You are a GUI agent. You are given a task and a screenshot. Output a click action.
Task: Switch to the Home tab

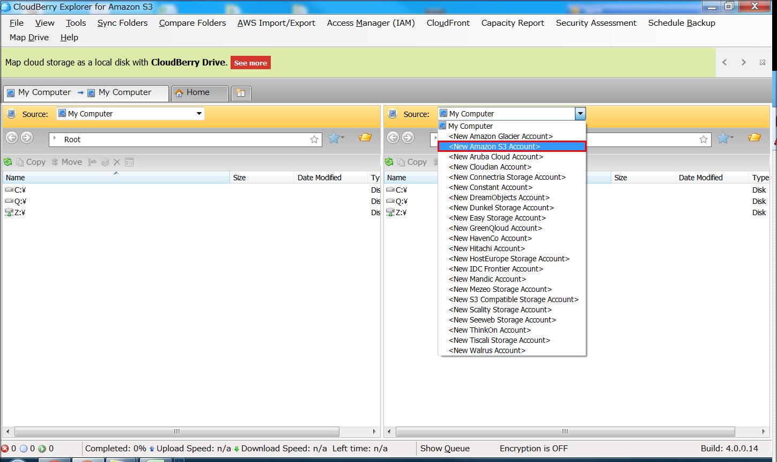[198, 93]
